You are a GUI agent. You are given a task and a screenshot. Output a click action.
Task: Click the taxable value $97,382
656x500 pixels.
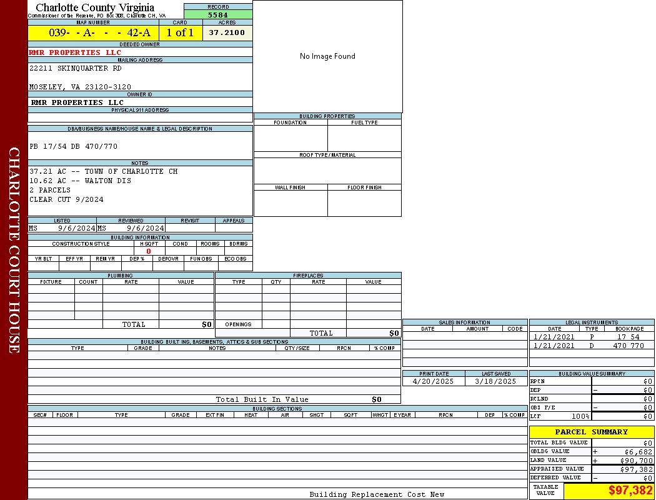click(630, 491)
